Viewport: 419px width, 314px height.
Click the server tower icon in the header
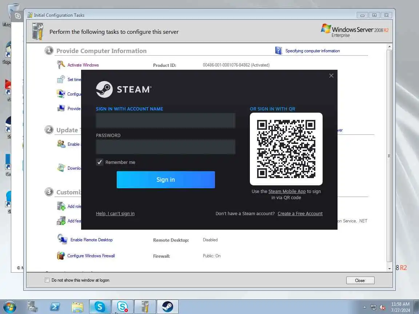(37, 31)
